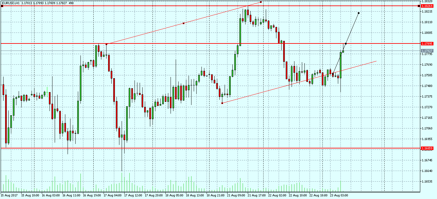The image size is (437, 199).
Task: Click the lower trendline's left starting anchor
Action: 222,103
